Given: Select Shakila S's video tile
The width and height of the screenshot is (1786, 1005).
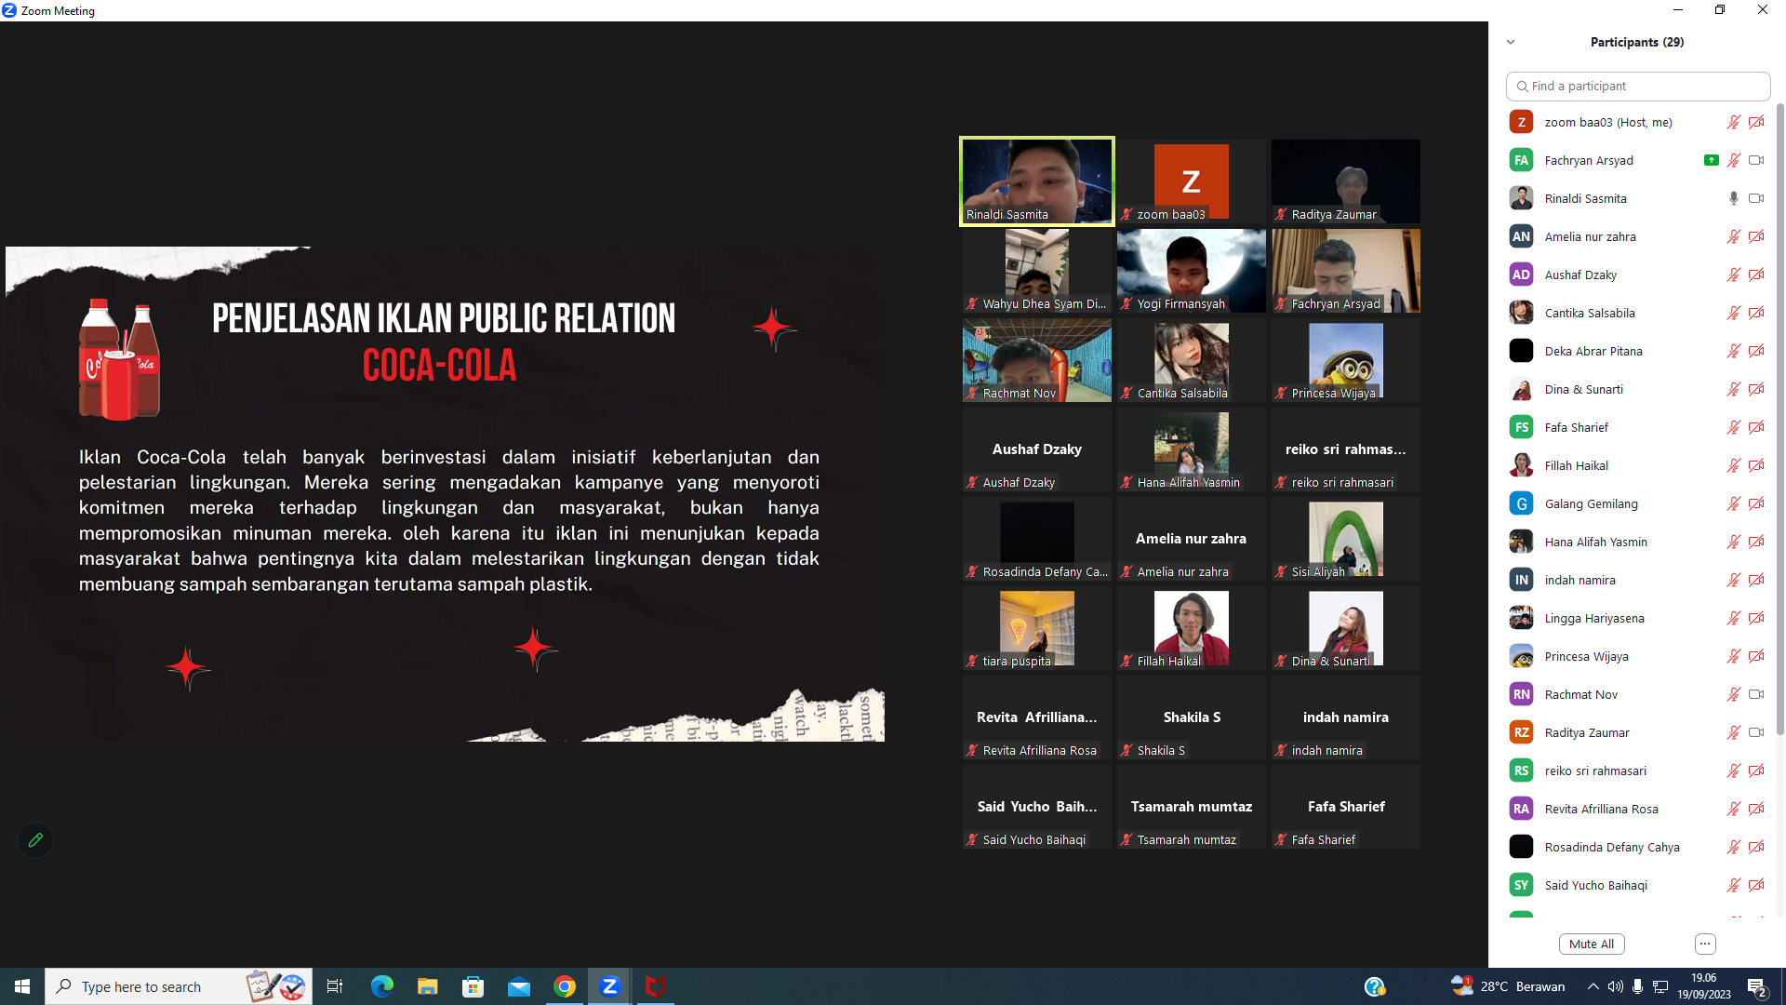Looking at the screenshot, I should click(1192, 717).
